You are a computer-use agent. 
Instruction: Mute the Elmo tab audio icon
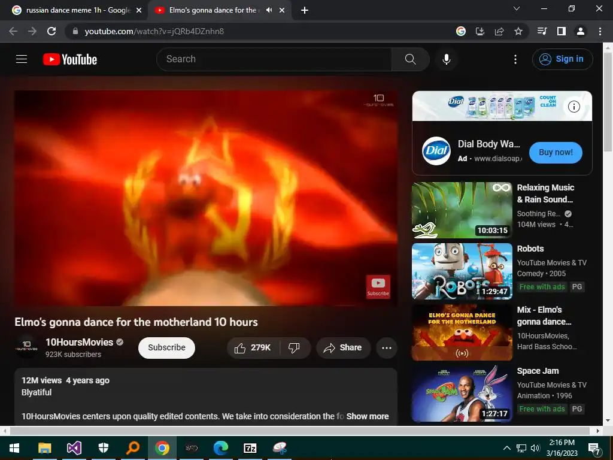click(x=269, y=10)
